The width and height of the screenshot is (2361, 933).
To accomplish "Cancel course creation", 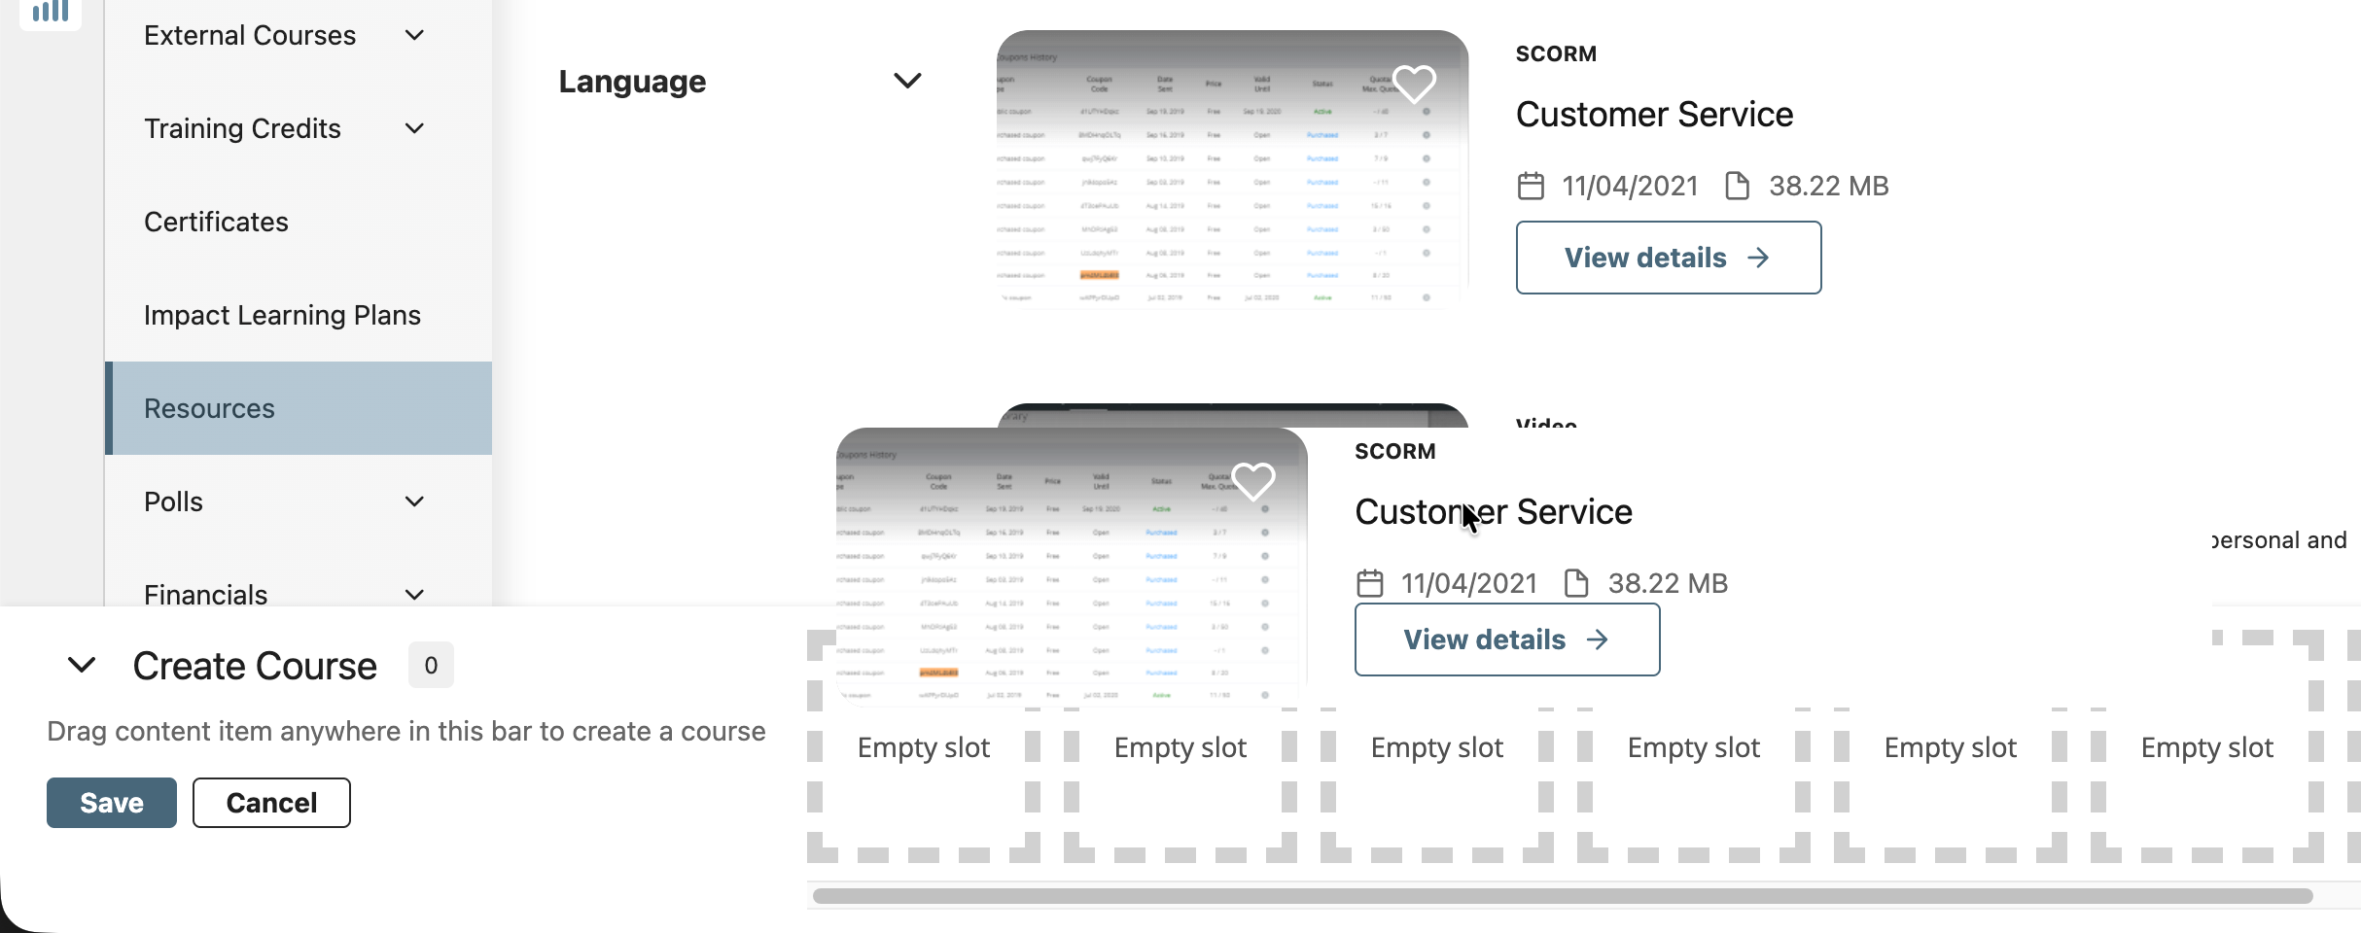I will tap(271, 803).
